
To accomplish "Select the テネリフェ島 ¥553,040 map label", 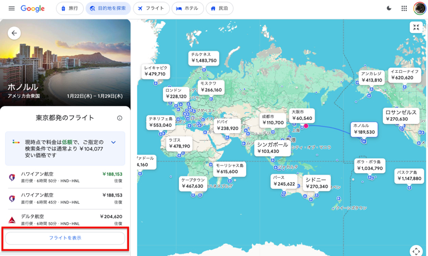I will click(x=161, y=122).
